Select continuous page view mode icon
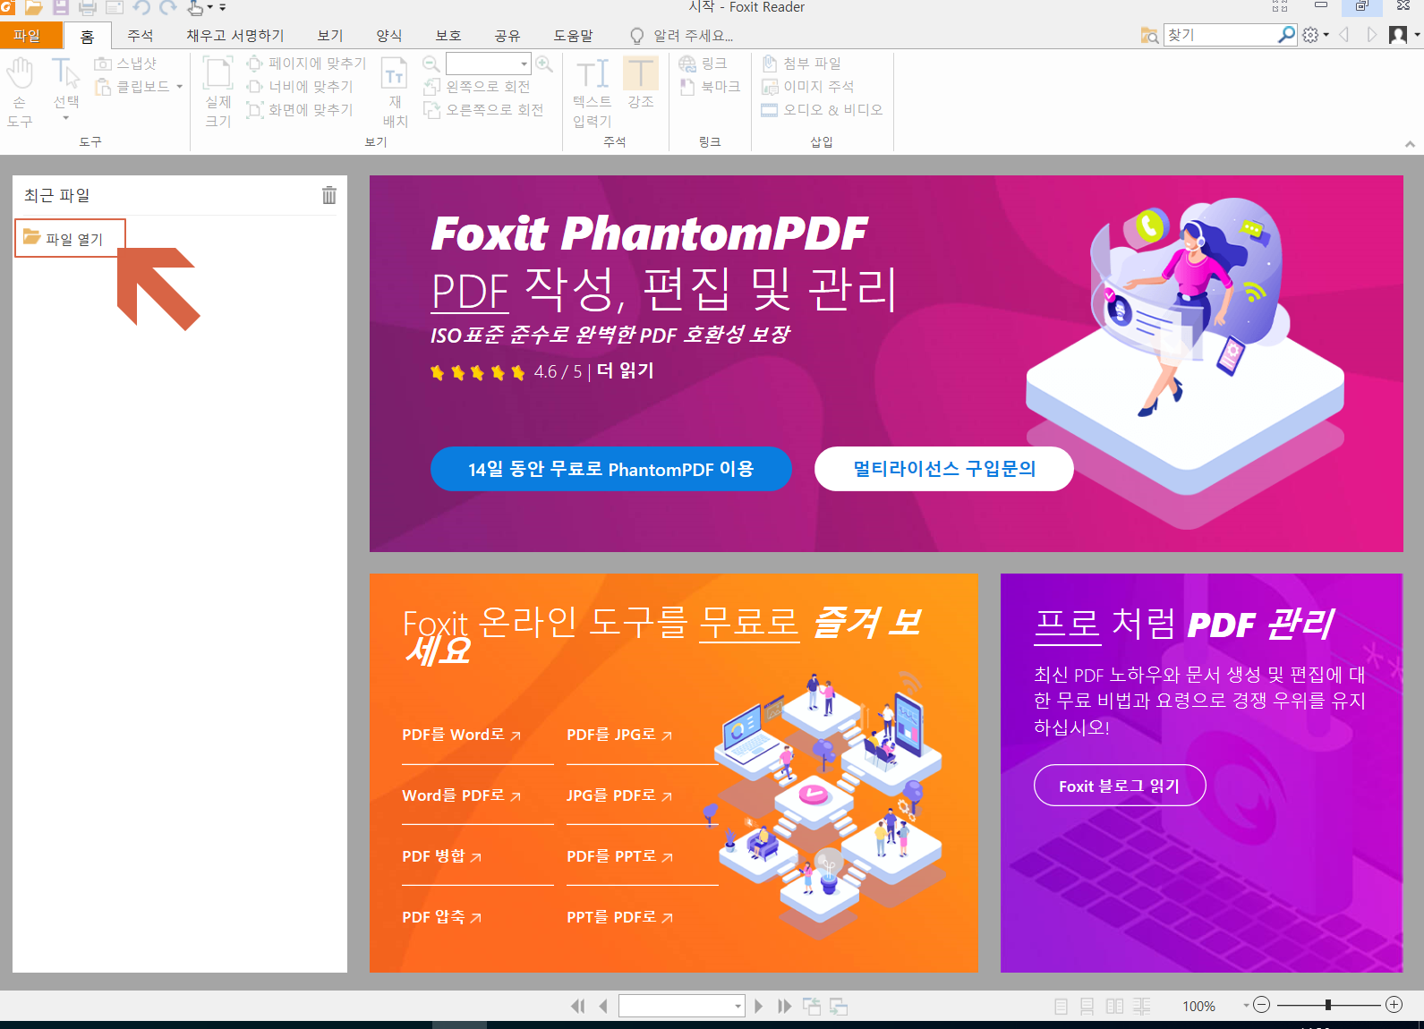The height and width of the screenshot is (1029, 1424). click(x=1087, y=1006)
